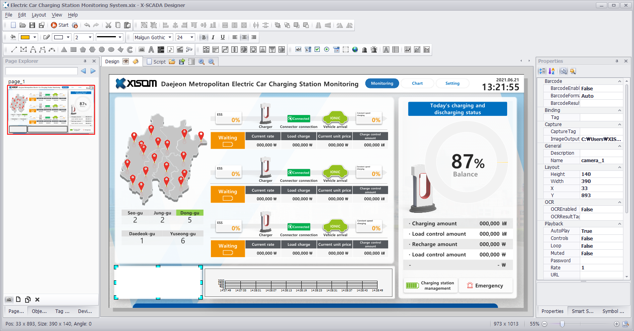
Task: Open the Edit menu
Action: pyautogui.click(x=22, y=15)
